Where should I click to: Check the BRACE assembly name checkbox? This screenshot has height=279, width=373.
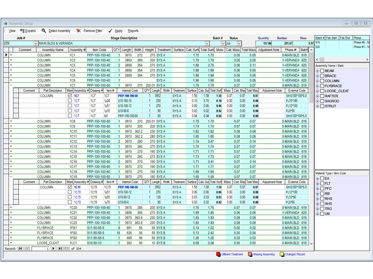(x=322, y=76)
